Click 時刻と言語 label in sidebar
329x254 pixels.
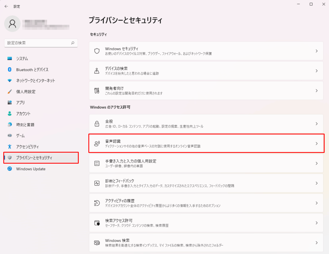tap(25, 125)
